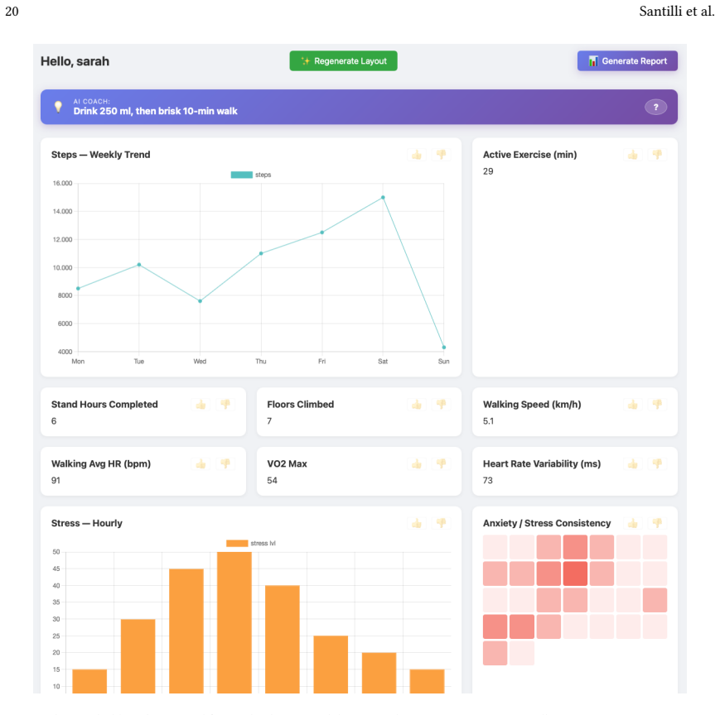
Task: Dislike the Active Exercise (min) card
Action: click(657, 155)
